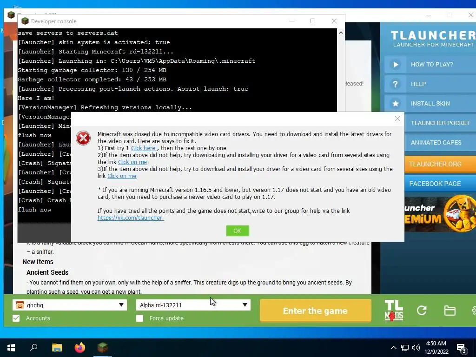This screenshot has width=476, height=357.
Task: Show hidden tray icons chevron
Action: click(x=393, y=348)
